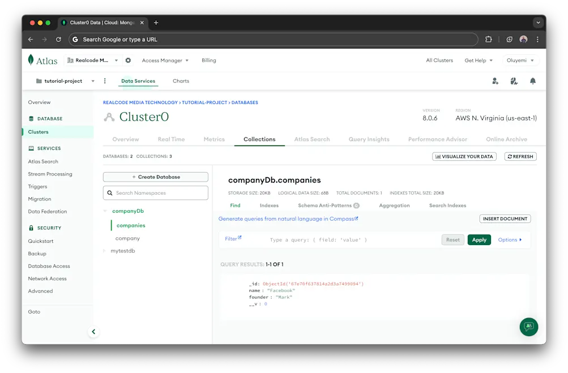Viewport: 568px width, 373px height.
Task: Open project settings via the gear icon
Action: coord(128,60)
